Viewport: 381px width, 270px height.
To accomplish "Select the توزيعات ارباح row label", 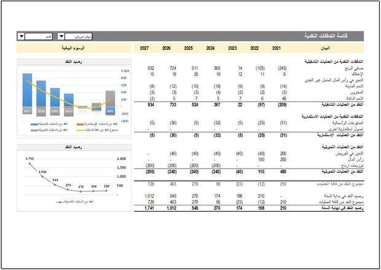I will coord(352,165).
